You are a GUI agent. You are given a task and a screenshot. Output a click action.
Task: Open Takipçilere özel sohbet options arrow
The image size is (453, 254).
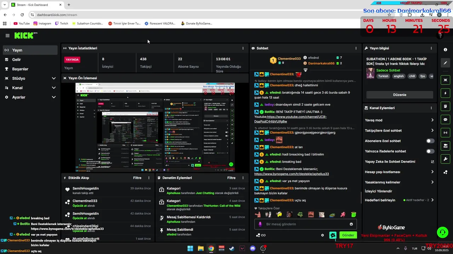(432, 131)
